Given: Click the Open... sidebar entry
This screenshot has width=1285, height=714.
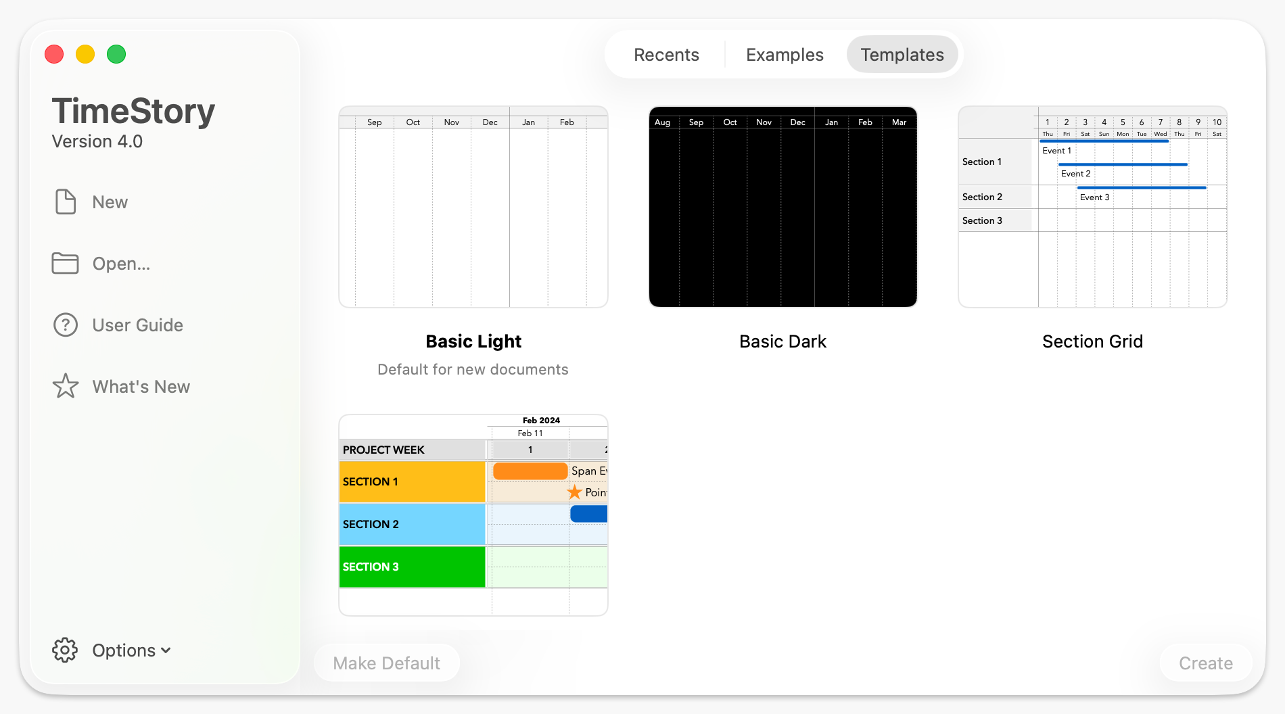Looking at the screenshot, I should click(x=121, y=263).
